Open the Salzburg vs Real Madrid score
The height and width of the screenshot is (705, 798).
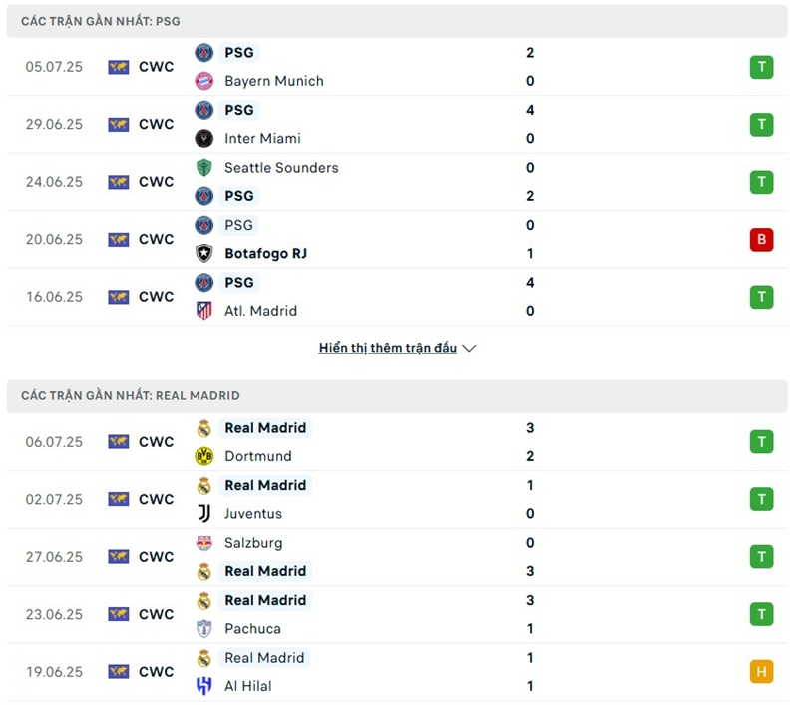point(530,557)
